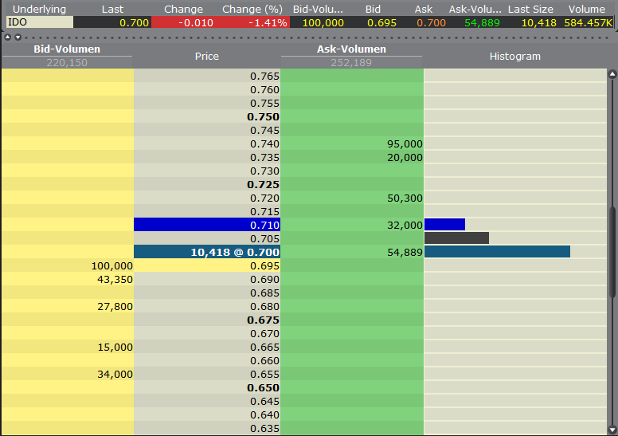
Task: Click the bold 0.675 price level
Action: point(264,320)
